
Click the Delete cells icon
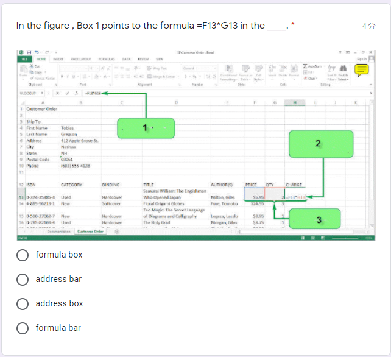(283, 68)
